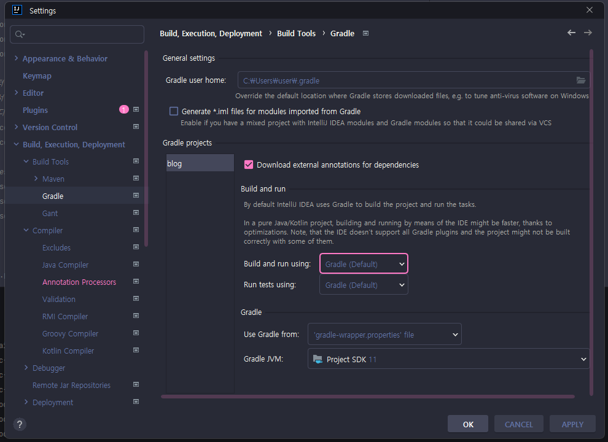Enable Generate *.iml files for Gradle modules
Viewport: 608px width, 442px height.
174,111
